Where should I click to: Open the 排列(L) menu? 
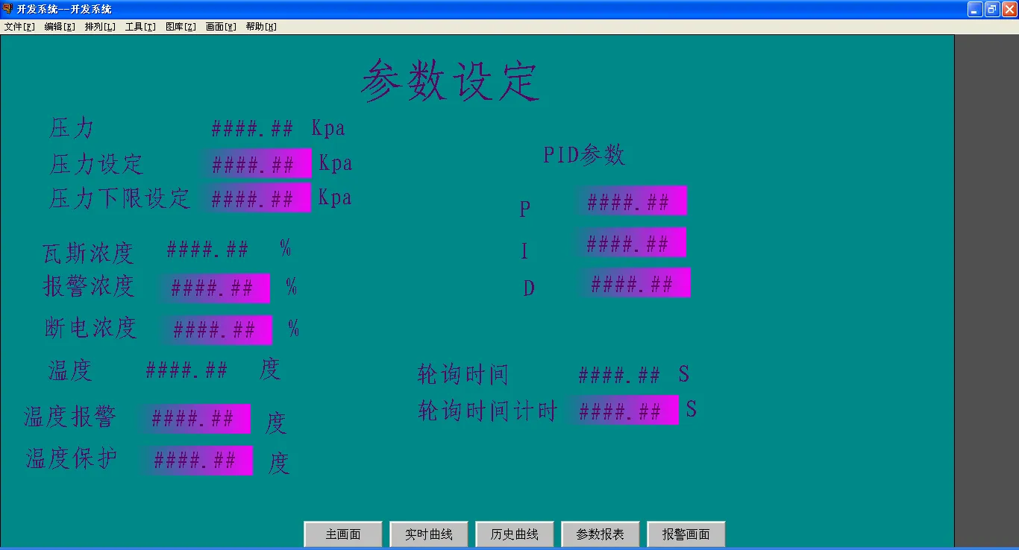coord(100,25)
